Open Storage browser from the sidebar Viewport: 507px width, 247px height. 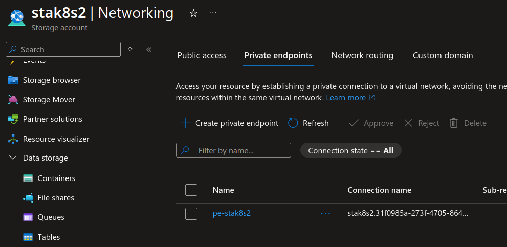tap(52, 80)
